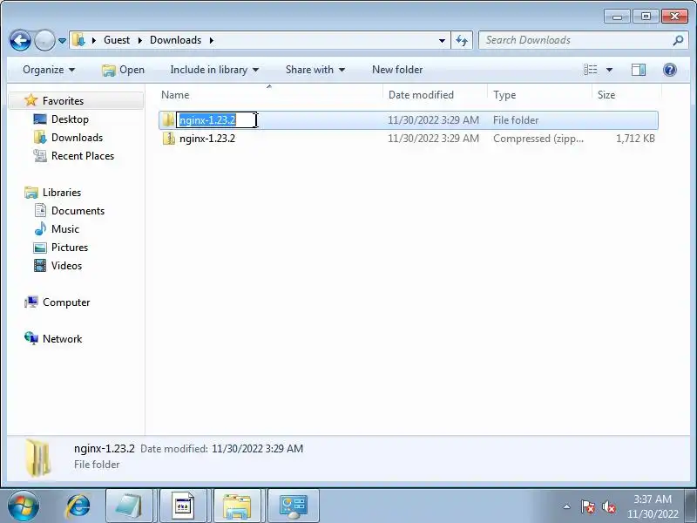Screen dimensions: 697x523
Task: Open the Include in library menu
Action: click(x=214, y=70)
